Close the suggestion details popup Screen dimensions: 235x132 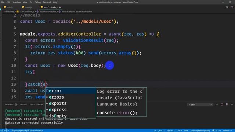[x=143, y=89]
